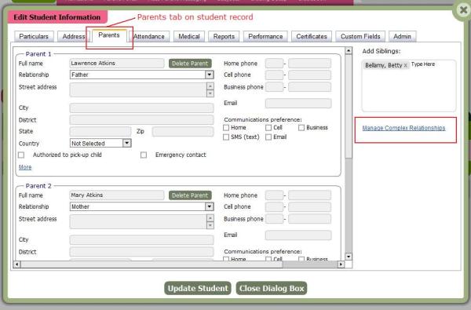Click Parent 2 Home phone number field
This screenshot has width=471, height=310.
[309, 195]
